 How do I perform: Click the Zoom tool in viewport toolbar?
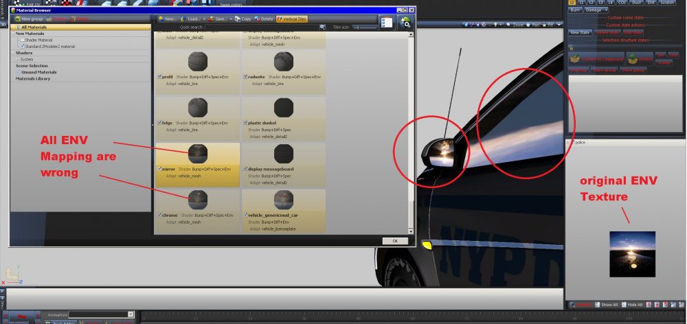point(515,25)
